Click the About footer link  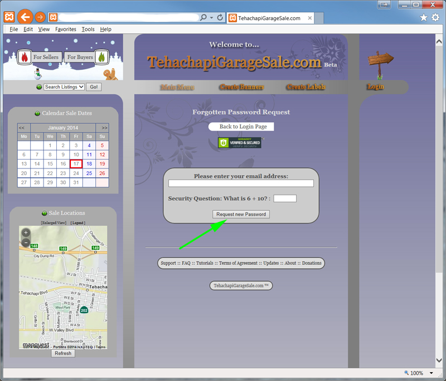(290, 263)
